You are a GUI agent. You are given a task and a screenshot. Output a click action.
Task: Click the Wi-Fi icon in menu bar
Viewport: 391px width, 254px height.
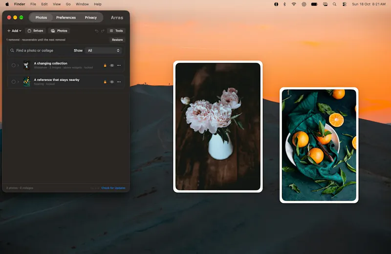point(294,4)
